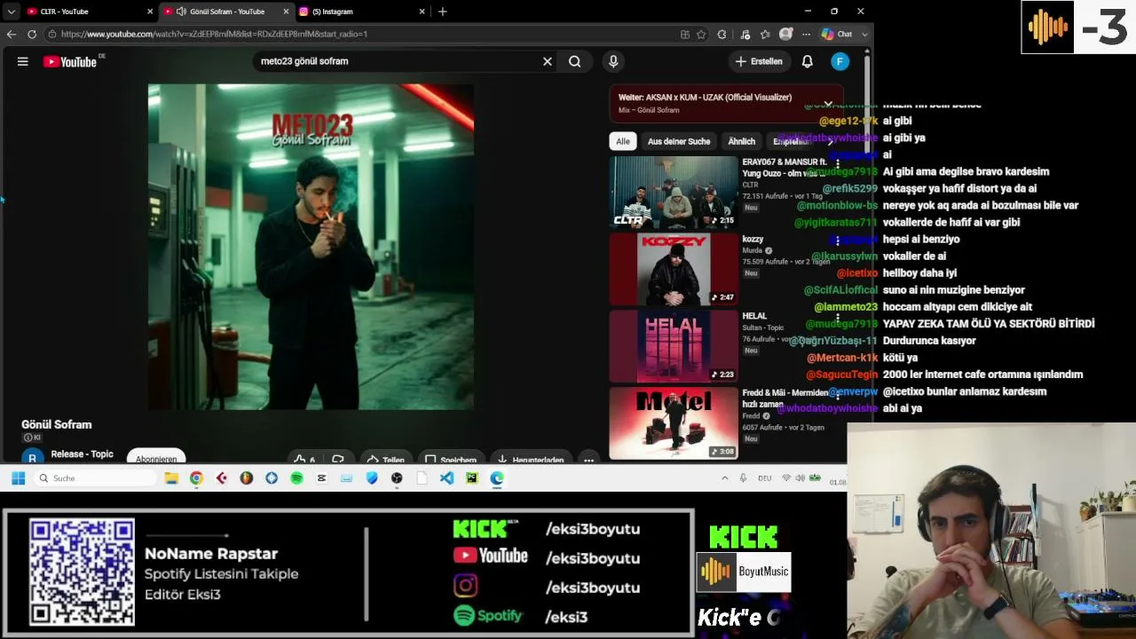Open Spotify from the taskbar
Screen dimensions: 1136x639
pos(296,478)
